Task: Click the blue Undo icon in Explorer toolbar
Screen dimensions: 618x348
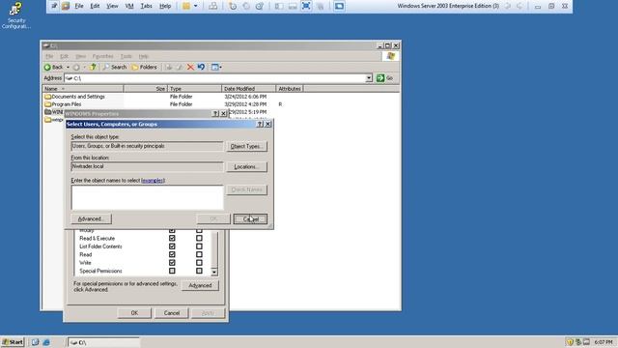Action: click(202, 67)
